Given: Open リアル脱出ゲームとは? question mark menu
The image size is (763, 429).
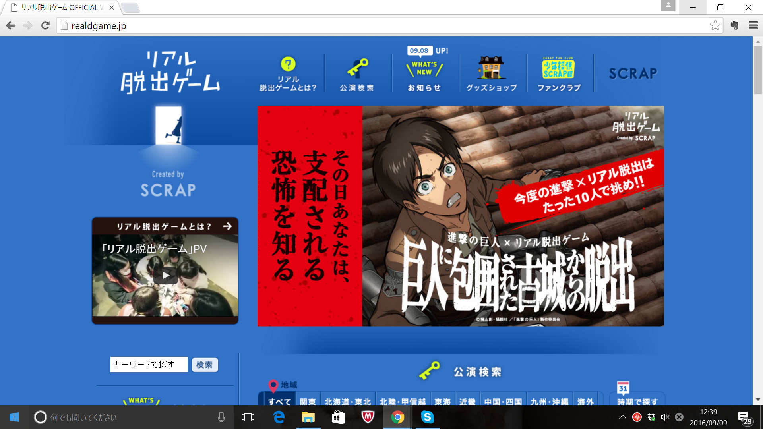Looking at the screenshot, I should click(288, 74).
